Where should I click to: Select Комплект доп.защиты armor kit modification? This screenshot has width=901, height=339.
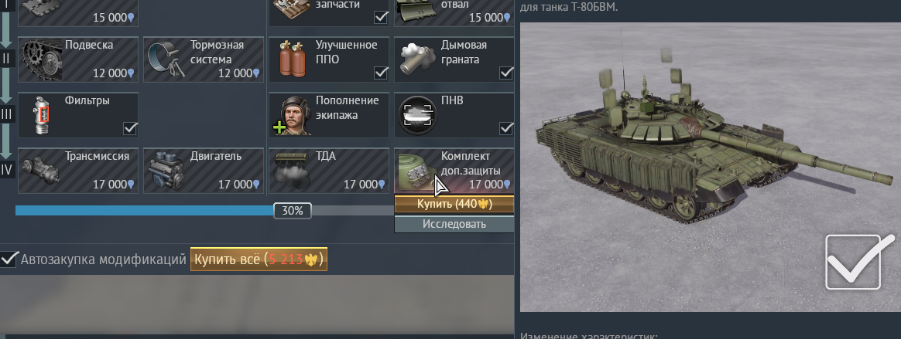point(454,171)
